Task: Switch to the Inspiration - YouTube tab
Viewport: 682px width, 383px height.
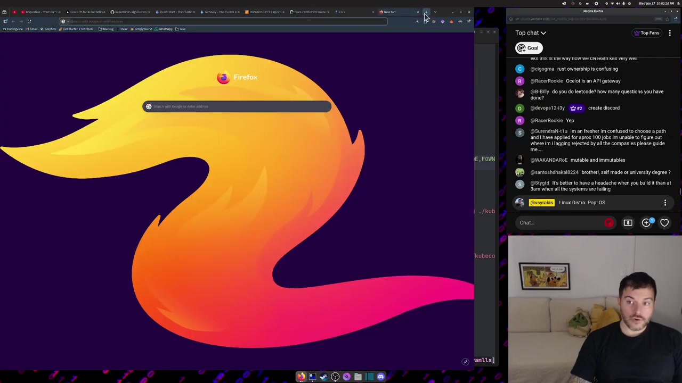Action: click(40, 12)
